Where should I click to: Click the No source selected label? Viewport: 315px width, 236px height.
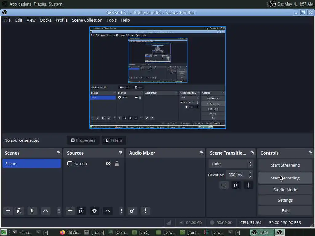point(22,140)
